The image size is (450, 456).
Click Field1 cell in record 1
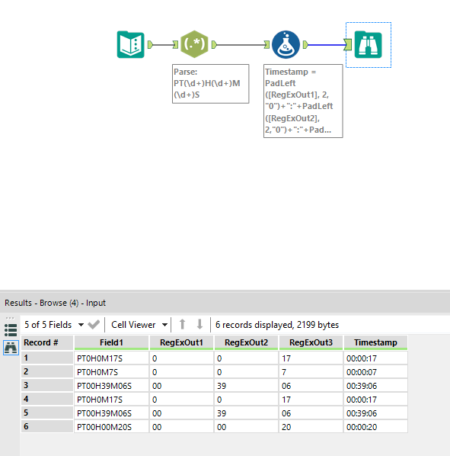coord(111,358)
